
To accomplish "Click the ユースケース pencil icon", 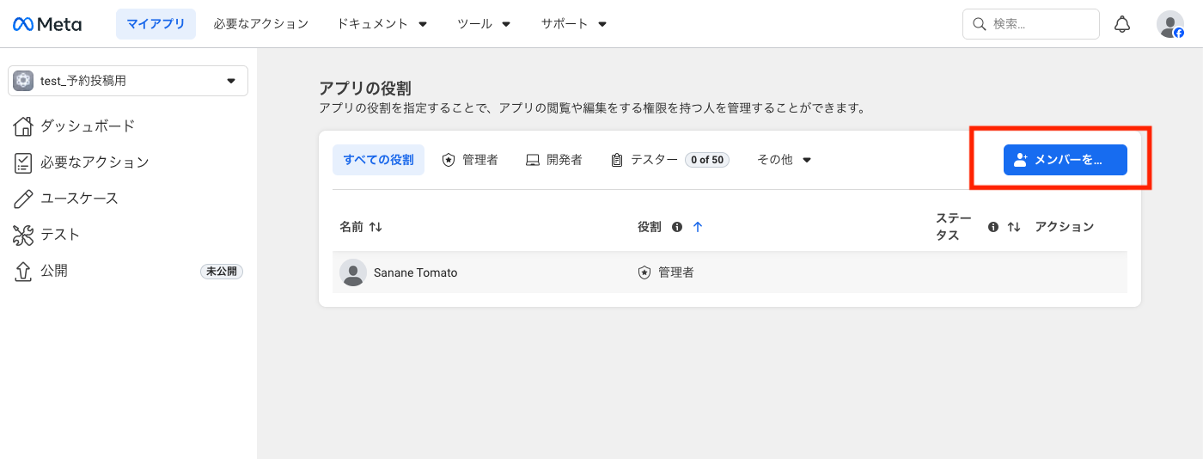I will [23, 199].
